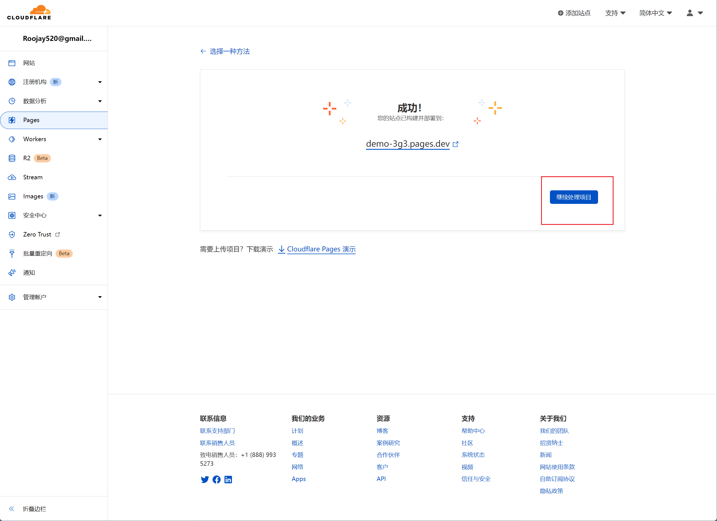This screenshot has height=521, width=717.
Task: Open the 支持 dropdown menu
Action: pyautogui.click(x=615, y=13)
